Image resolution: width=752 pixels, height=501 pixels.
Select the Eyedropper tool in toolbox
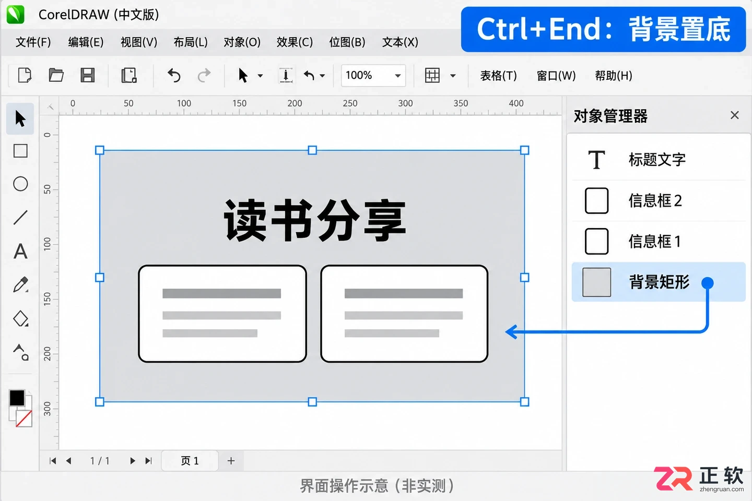pyautogui.click(x=20, y=285)
